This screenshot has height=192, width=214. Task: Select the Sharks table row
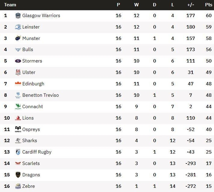click(x=107, y=141)
